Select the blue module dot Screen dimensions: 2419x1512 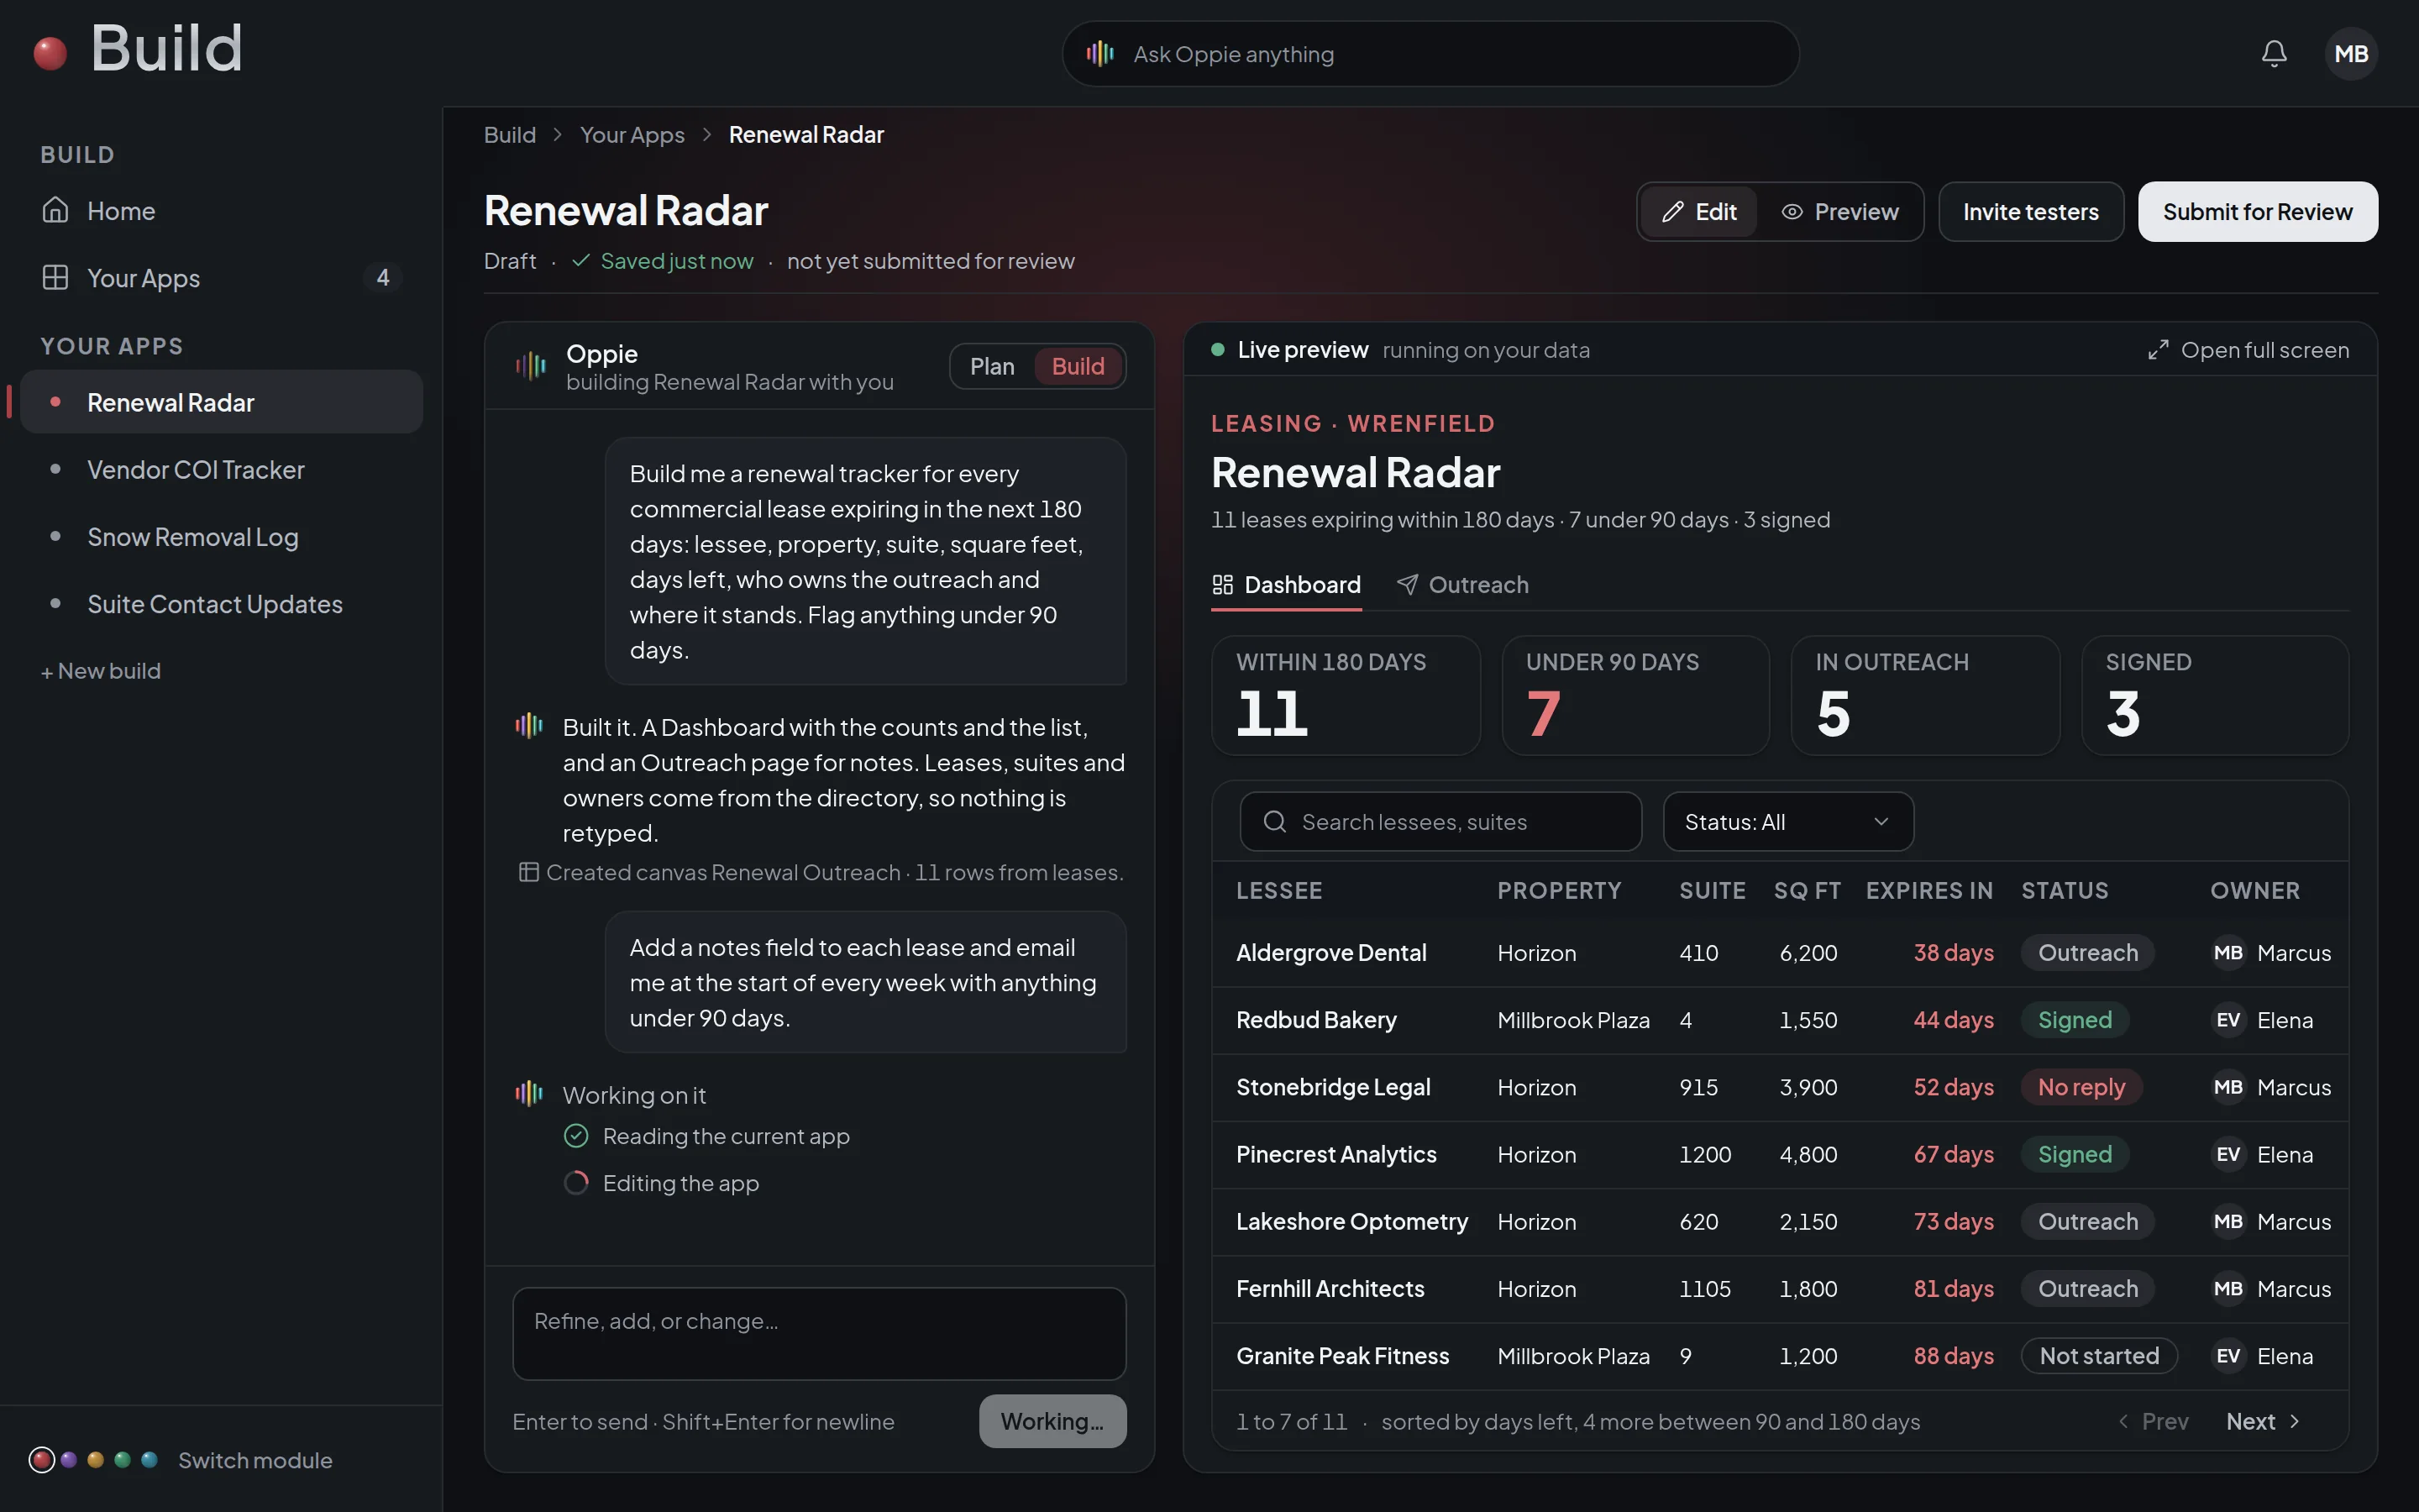click(x=149, y=1460)
